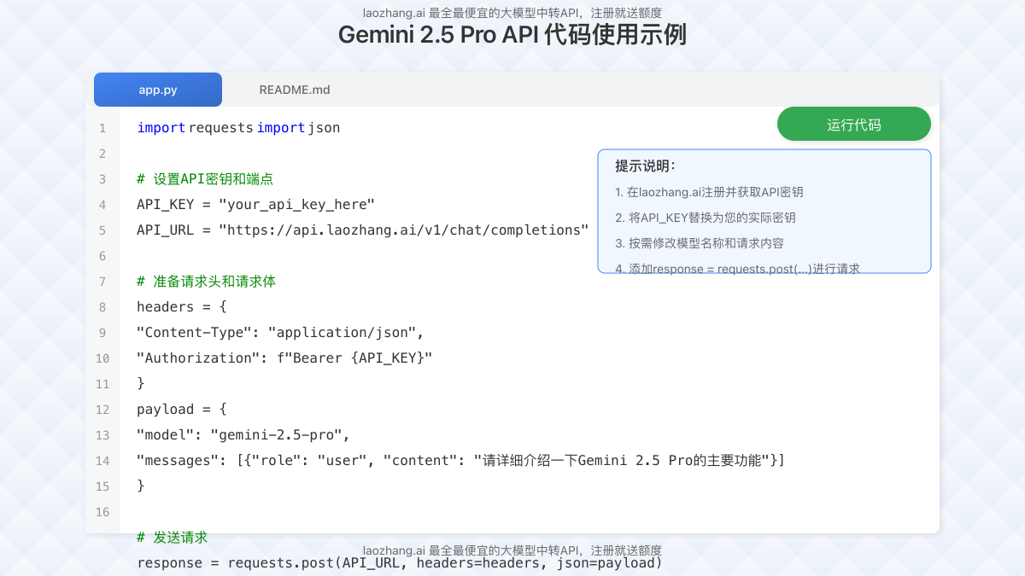Click the closing brace on line 15
Screen dimensions: 1025x576
click(141, 486)
